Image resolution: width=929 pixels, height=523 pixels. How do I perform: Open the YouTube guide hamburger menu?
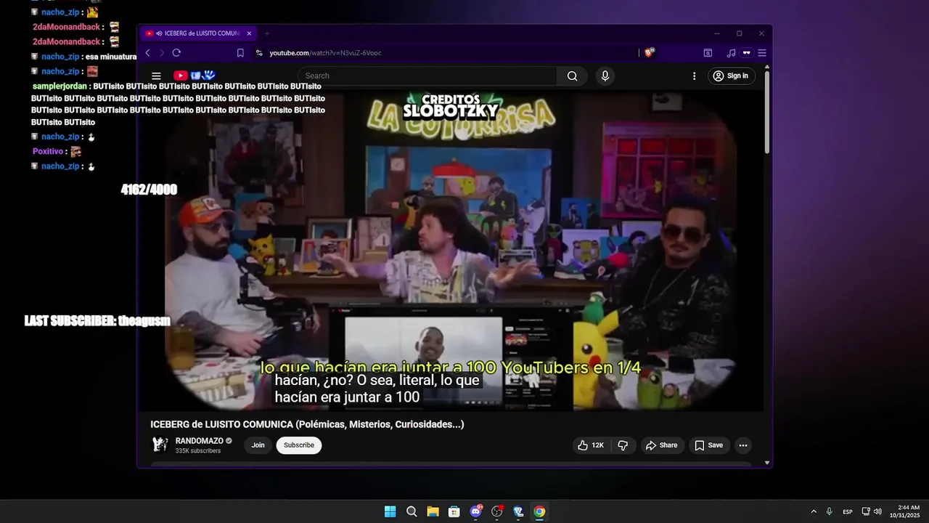click(156, 76)
